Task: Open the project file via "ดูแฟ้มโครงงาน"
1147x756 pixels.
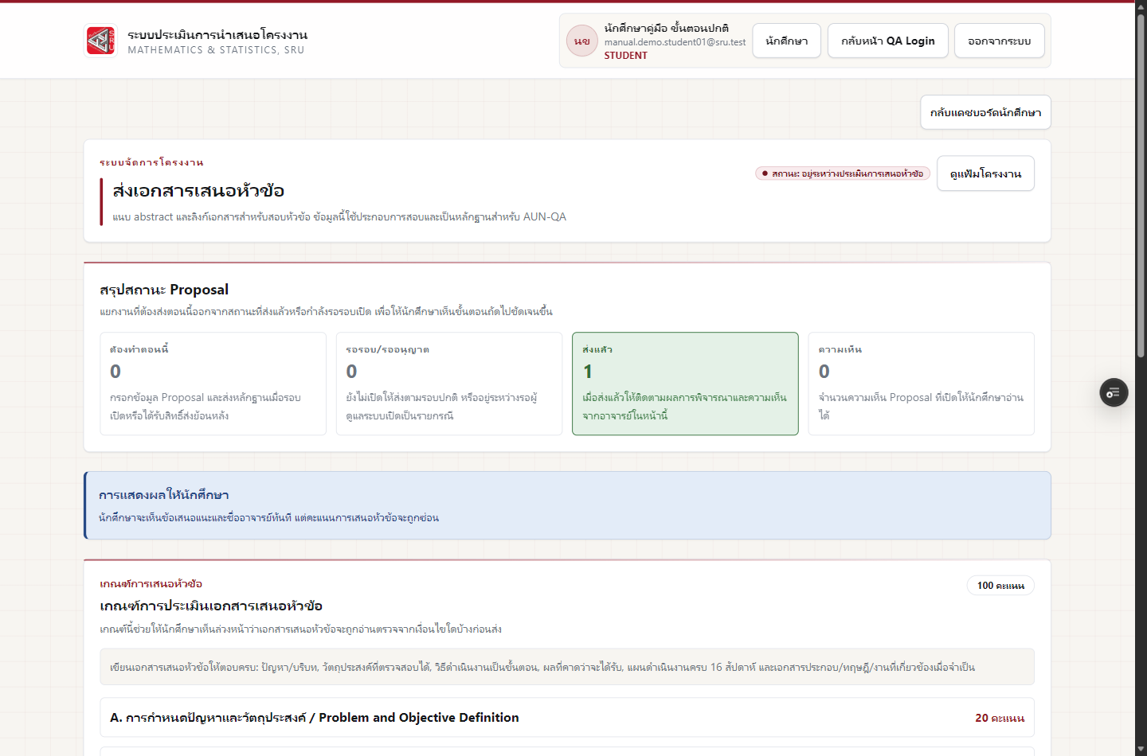Action: click(x=986, y=173)
